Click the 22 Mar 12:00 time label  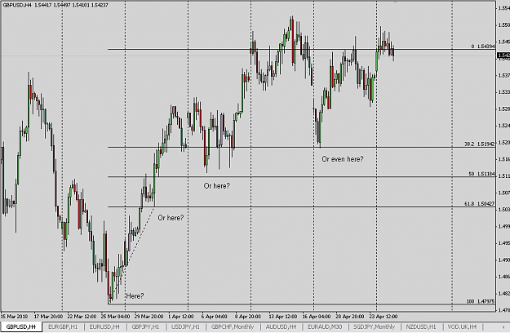[x=82, y=317]
